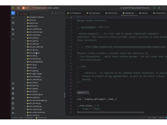Open the git branch dropdown in title bar
The width and height of the screenshot is (167, 125).
click(46, 8)
